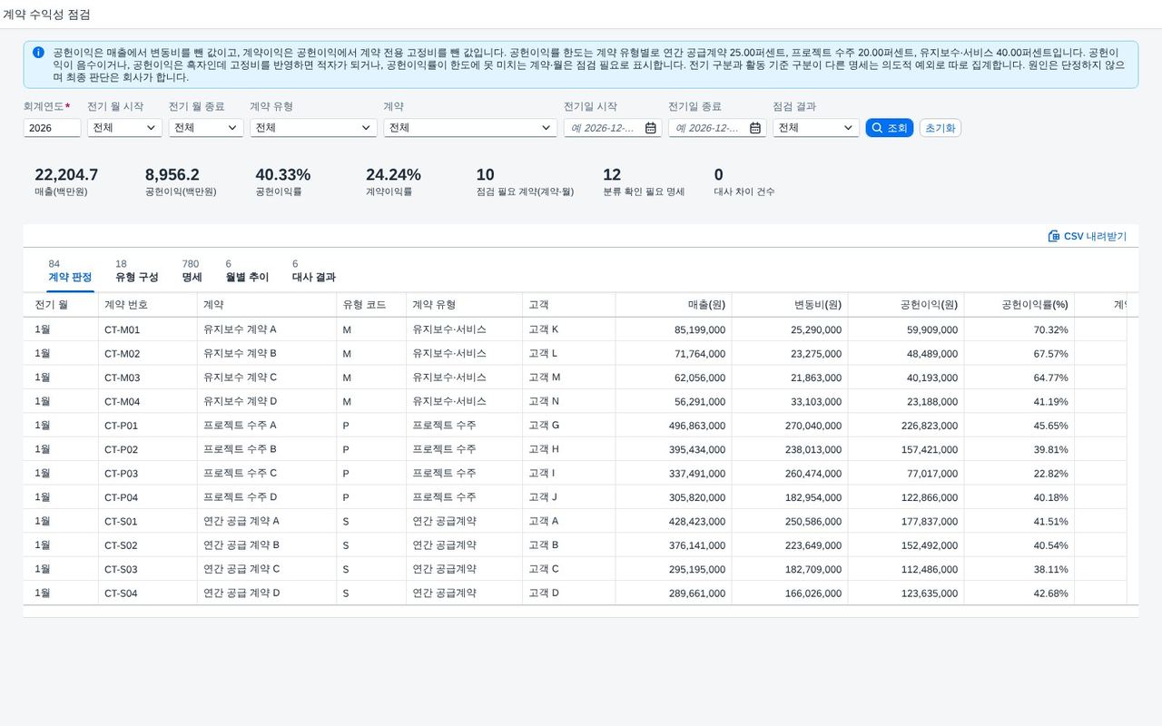Switch to the 유형 구성 tab

tap(137, 270)
